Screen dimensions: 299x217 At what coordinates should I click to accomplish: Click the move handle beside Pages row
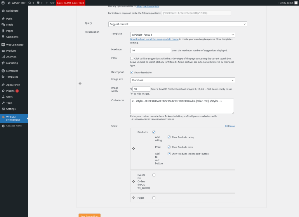(134, 198)
